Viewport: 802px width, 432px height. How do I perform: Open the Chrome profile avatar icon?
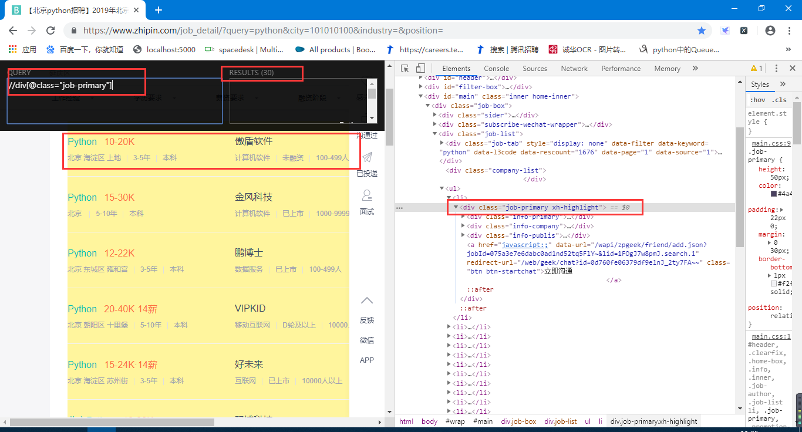pyautogui.click(x=769, y=30)
